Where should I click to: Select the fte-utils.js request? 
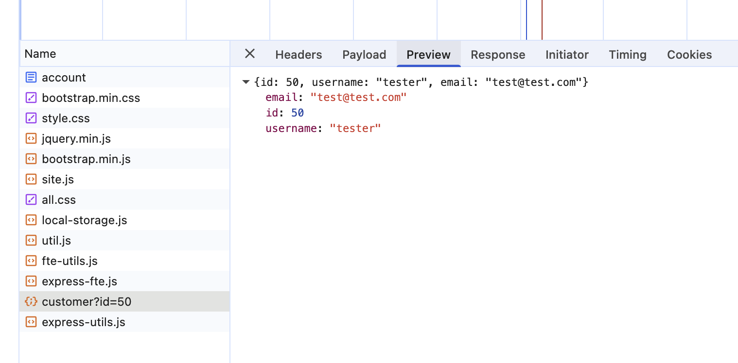tap(124, 261)
